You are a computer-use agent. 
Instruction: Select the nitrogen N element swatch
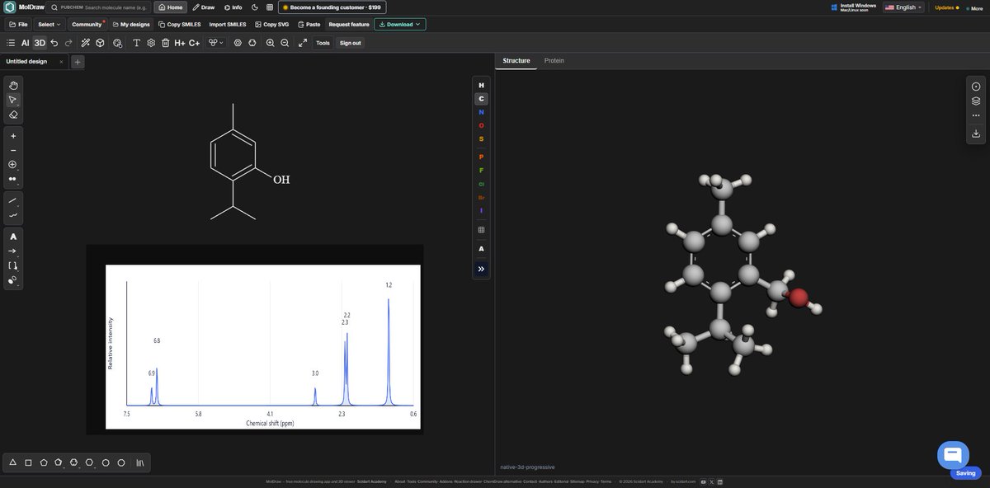481,112
